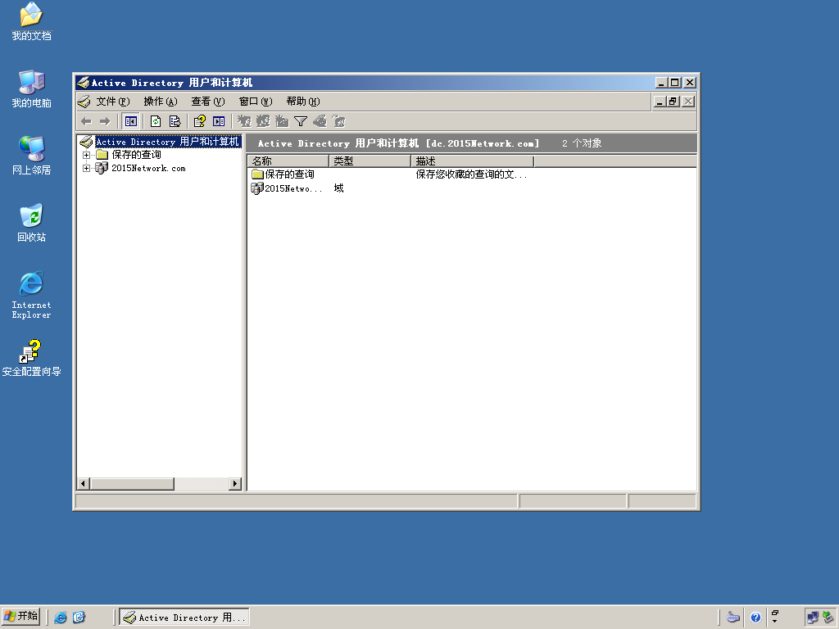Screen dimensions: 839x629
Task: Click right arrow of tree horizontal scrollbar
Action: [235, 484]
